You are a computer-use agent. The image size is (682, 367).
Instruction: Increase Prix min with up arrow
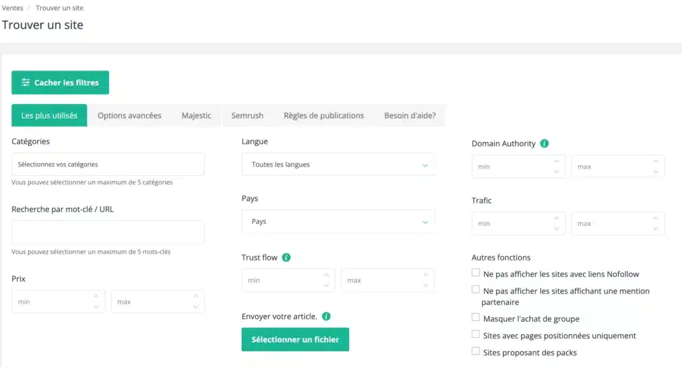tap(96, 296)
